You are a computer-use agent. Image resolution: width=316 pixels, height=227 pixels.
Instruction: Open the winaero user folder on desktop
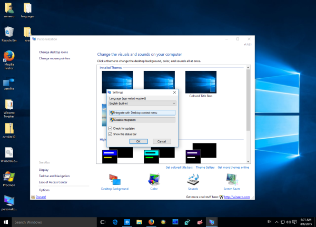pos(9,10)
